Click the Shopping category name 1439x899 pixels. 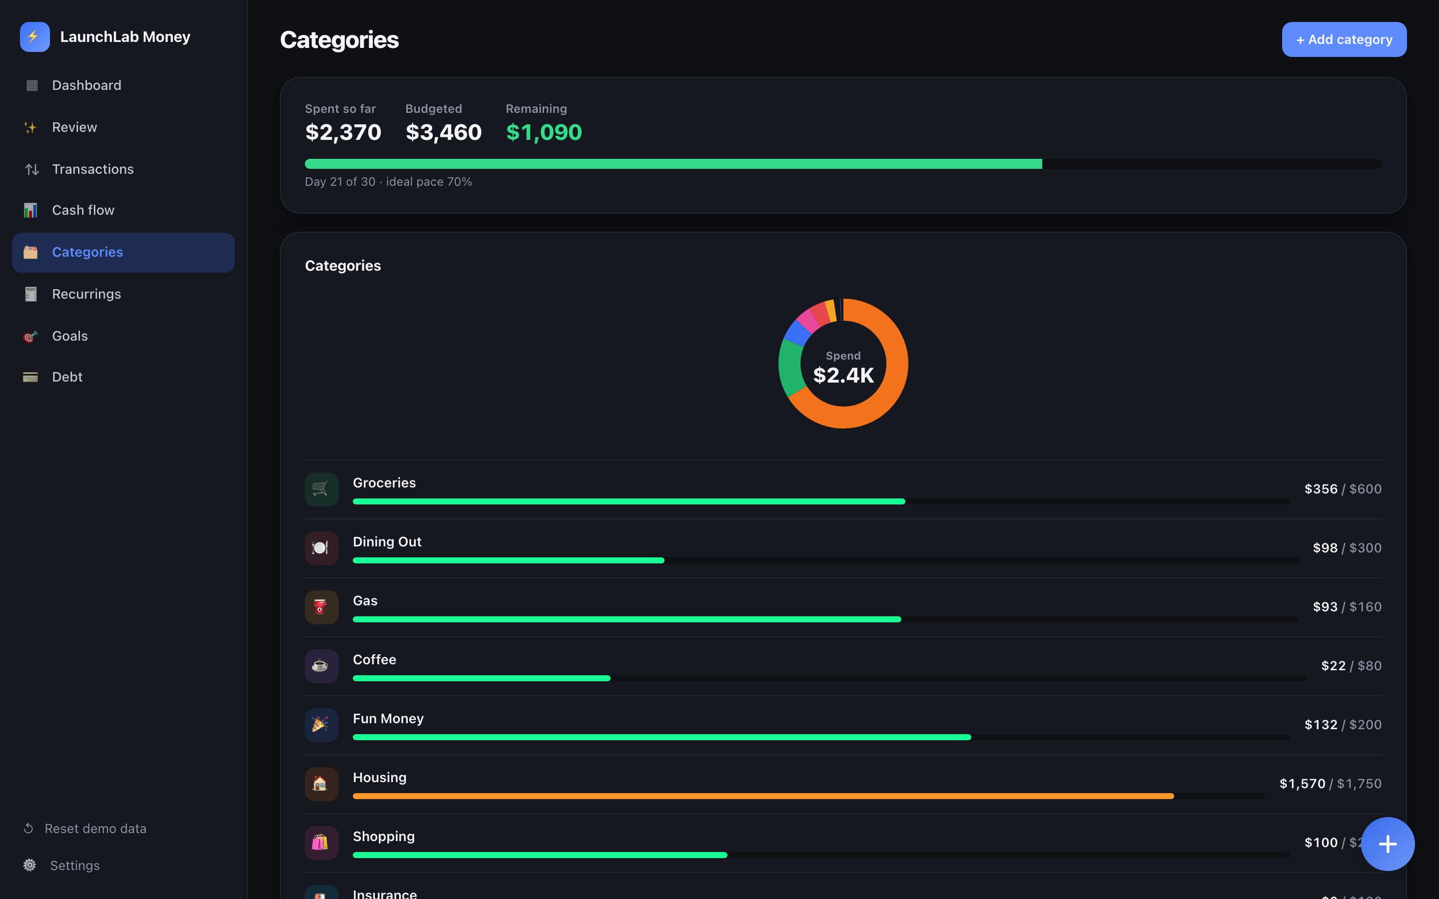coord(384,836)
